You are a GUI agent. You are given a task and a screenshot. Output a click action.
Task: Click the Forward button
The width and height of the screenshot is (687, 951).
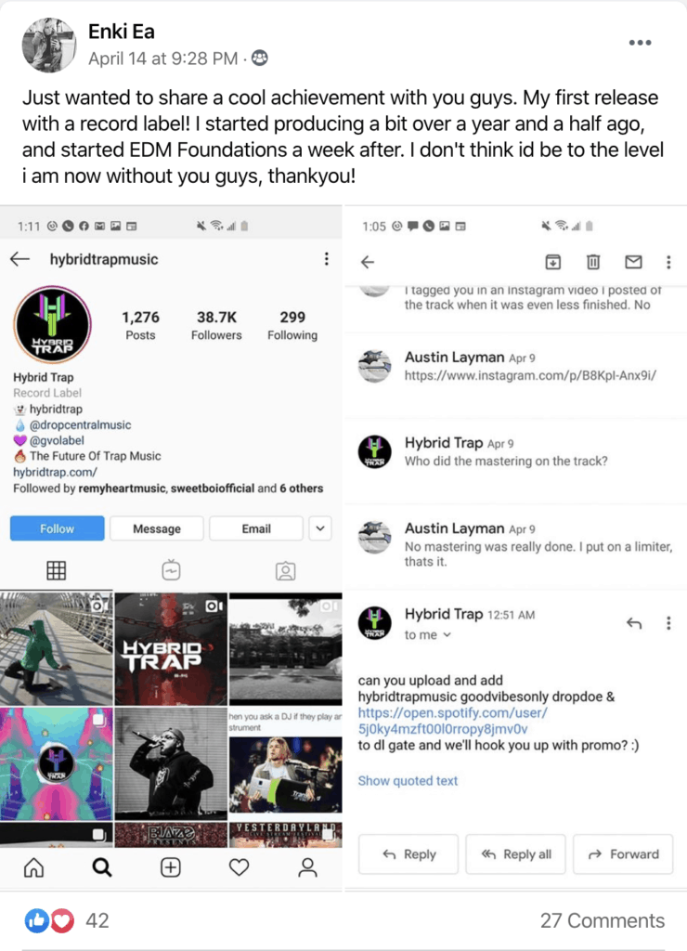[623, 854]
